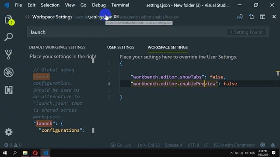The image size is (280, 157).
Task: Open the Edit menu
Action: [x=31, y=5]
